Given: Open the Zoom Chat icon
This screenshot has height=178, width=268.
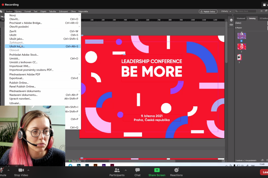Looking at the screenshot, I should (137, 172).
